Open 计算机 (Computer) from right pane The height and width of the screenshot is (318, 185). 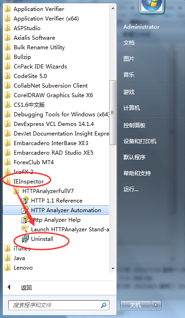(x=132, y=108)
